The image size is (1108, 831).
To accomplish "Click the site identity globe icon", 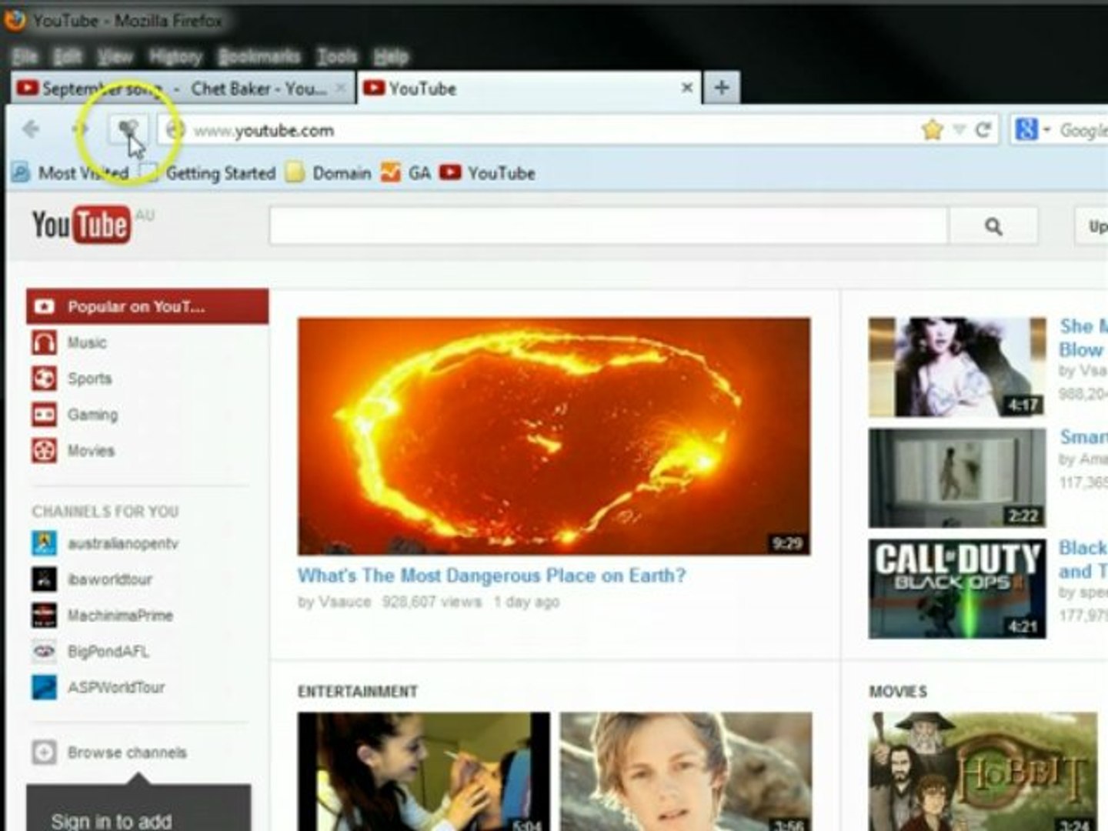I will (175, 130).
